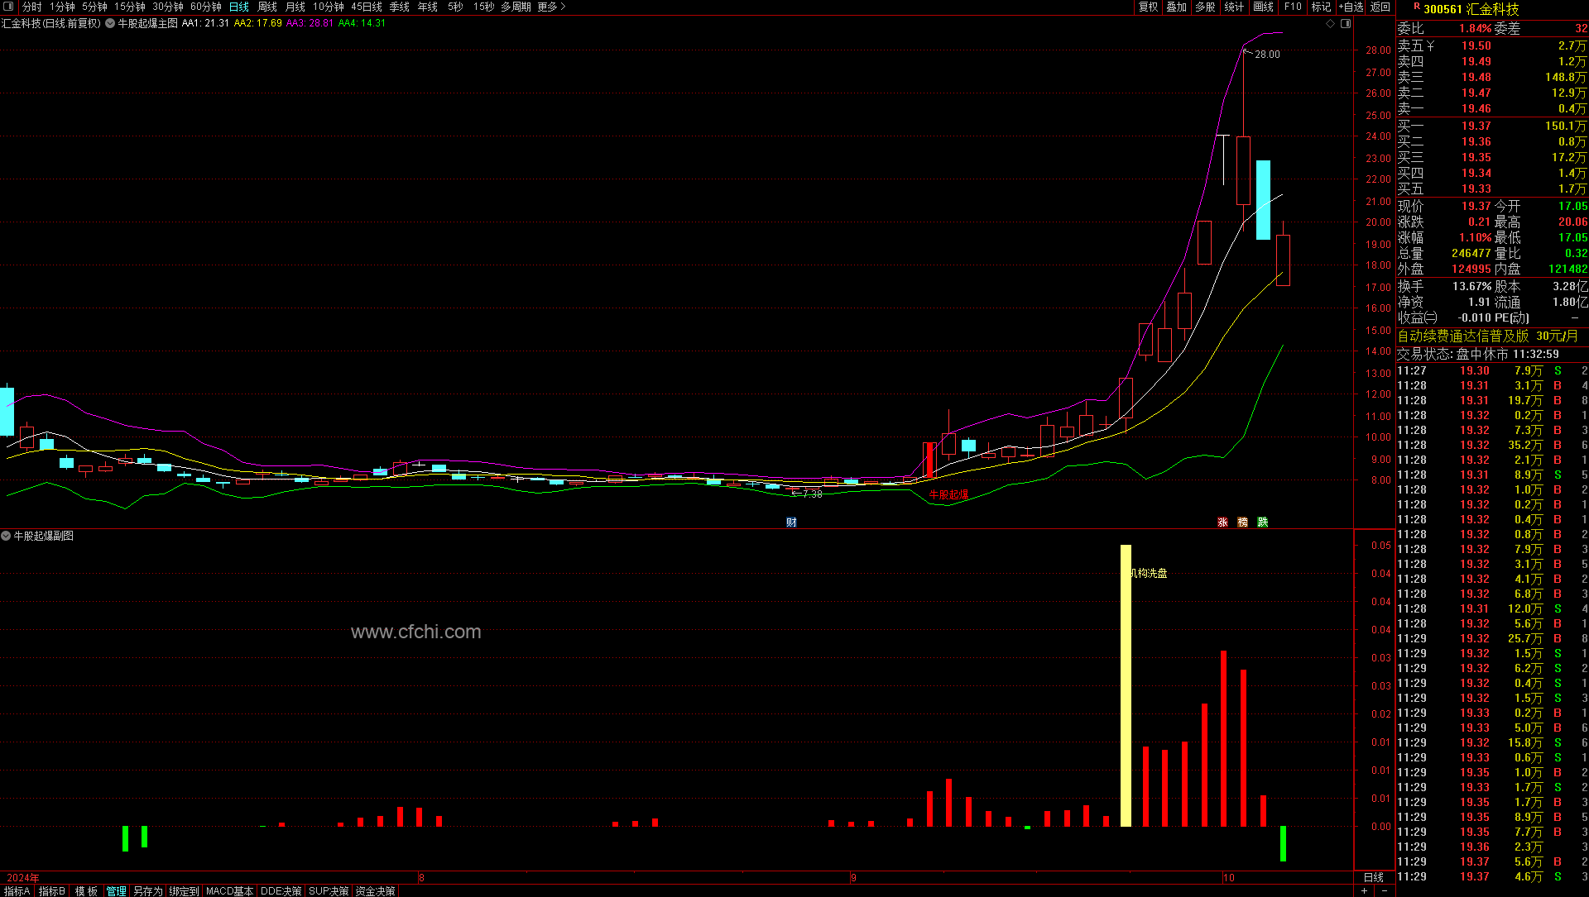This screenshot has width=1589, height=897.
Task: Zoom in using the plus icon at bottom
Action: tap(1364, 890)
